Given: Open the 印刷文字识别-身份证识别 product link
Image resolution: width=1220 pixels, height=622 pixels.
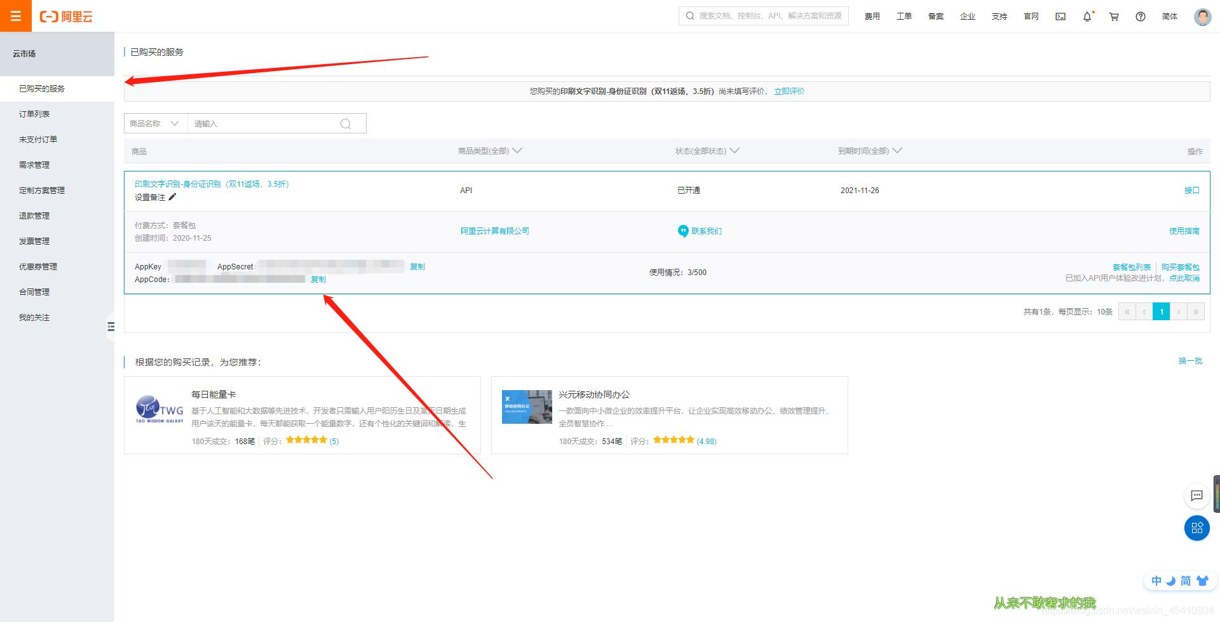Looking at the screenshot, I should pos(212,184).
